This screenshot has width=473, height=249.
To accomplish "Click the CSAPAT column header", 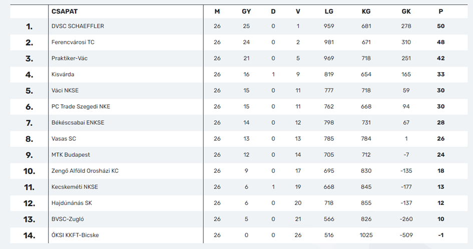I will pyautogui.click(x=65, y=11).
